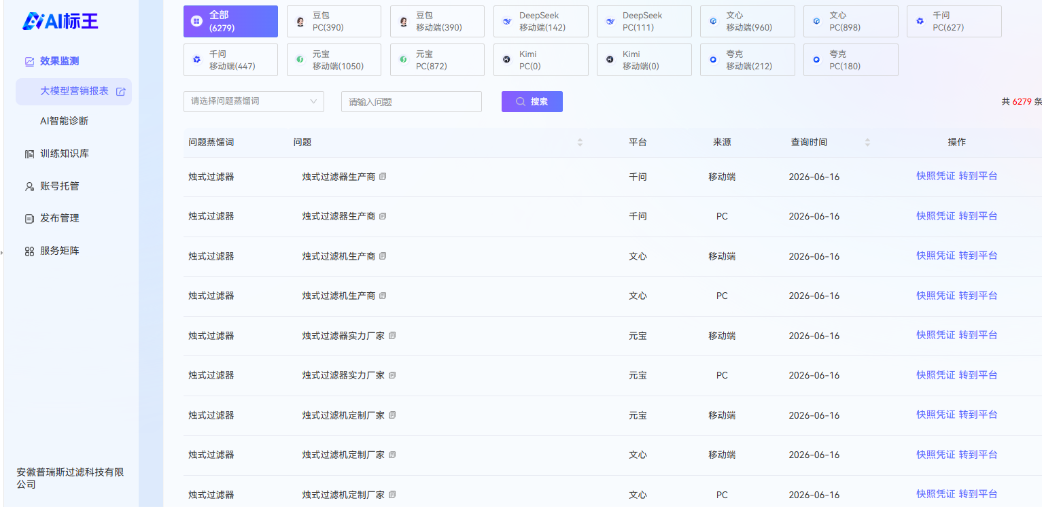Sort by 查询时间 using its arrow icon

(867, 143)
